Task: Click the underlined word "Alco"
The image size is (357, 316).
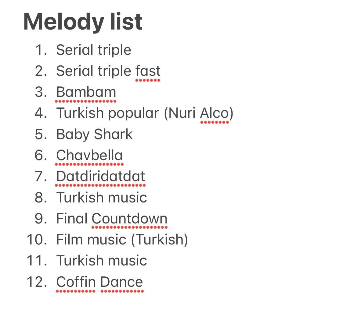Action: click(214, 113)
